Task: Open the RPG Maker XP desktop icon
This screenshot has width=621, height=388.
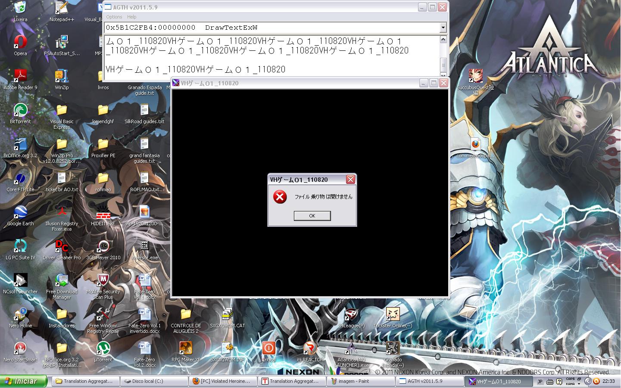Action: [186, 349]
